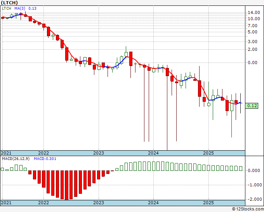Click the green 0.12 current price tag
264x212 pixels.
tap(252, 106)
